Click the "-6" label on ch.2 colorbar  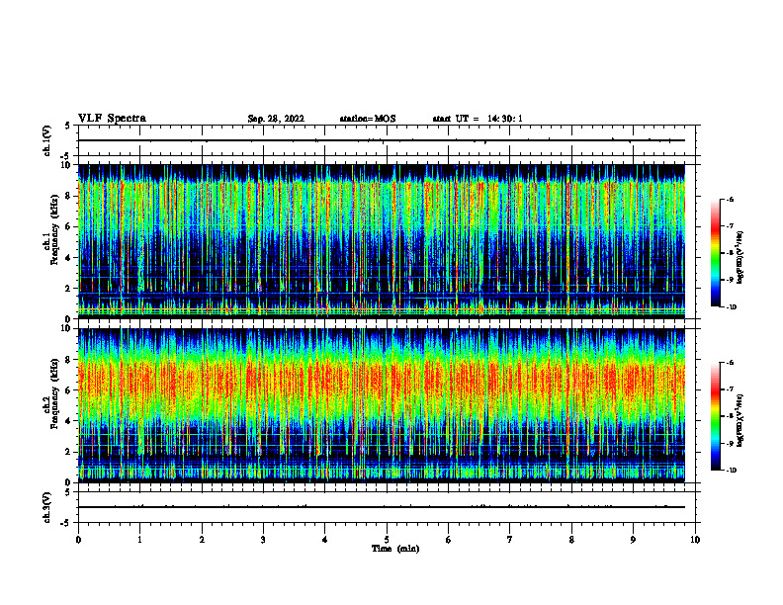[x=730, y=363]
